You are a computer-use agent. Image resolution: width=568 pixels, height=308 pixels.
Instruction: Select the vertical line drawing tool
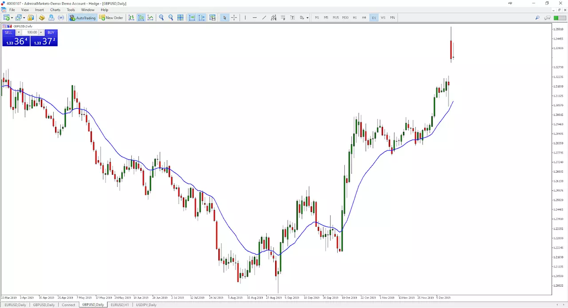[x=245, y=18]
